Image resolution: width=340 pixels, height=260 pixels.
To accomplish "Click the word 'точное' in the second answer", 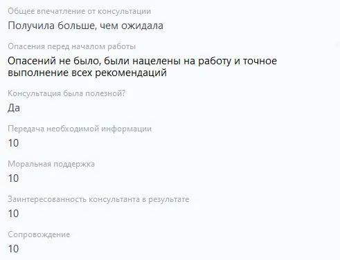I will click(x=260, y=61).
